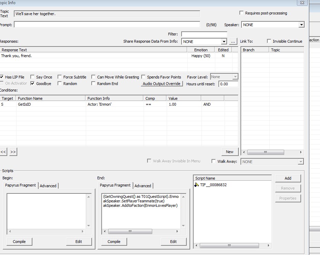Select 'Thank you, friend.' response row
The image size is (320, 255).
click(119, 56)
